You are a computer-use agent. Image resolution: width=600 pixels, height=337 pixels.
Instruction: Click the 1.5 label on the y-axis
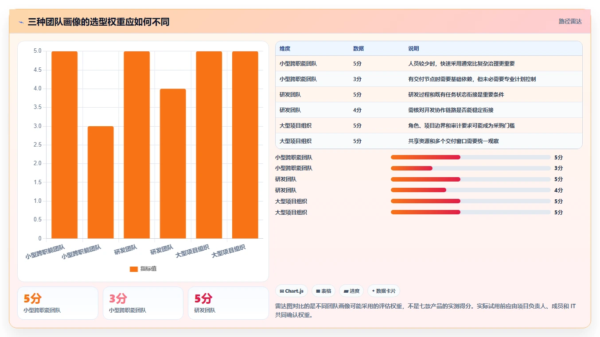(x=38, y=182)
